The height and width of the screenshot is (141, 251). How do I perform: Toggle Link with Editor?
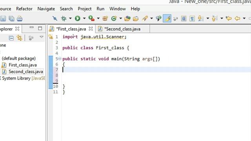click(20, 38)
